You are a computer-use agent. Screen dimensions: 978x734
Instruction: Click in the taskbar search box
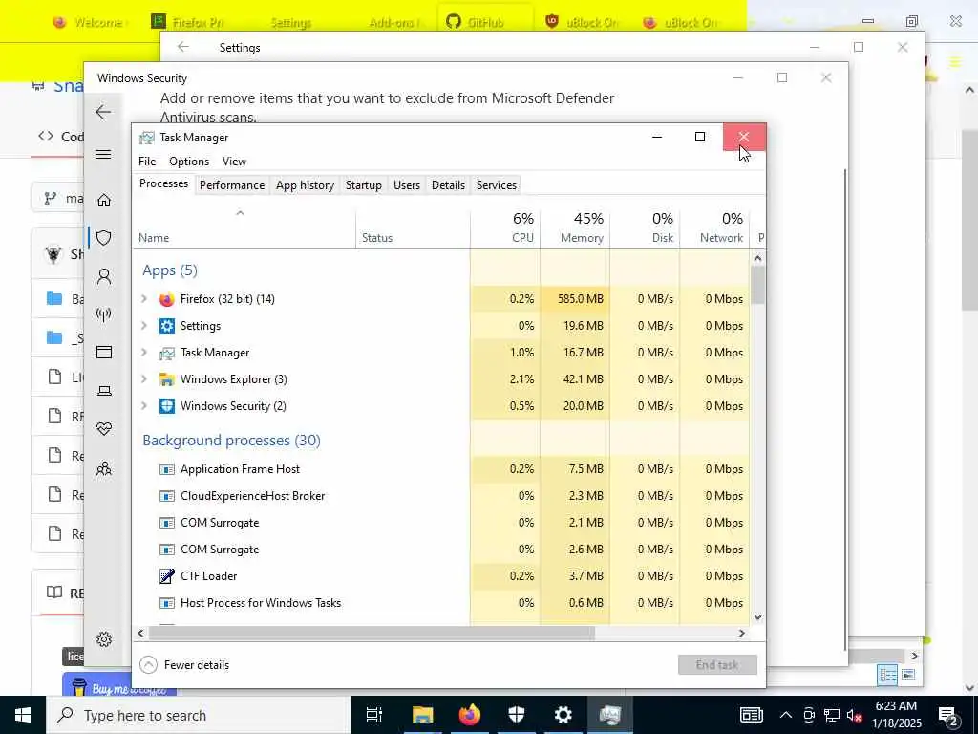[199, 715]
